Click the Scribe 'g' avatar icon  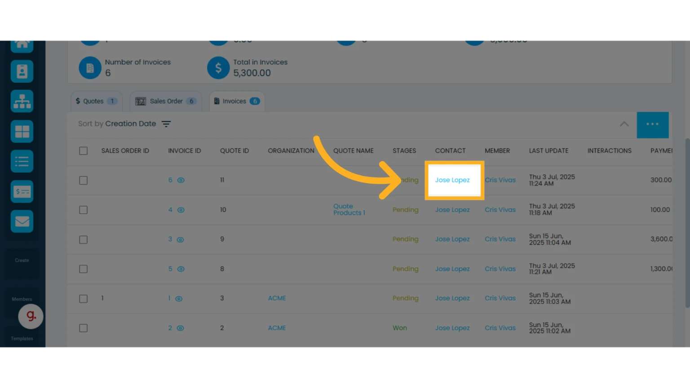31,316
